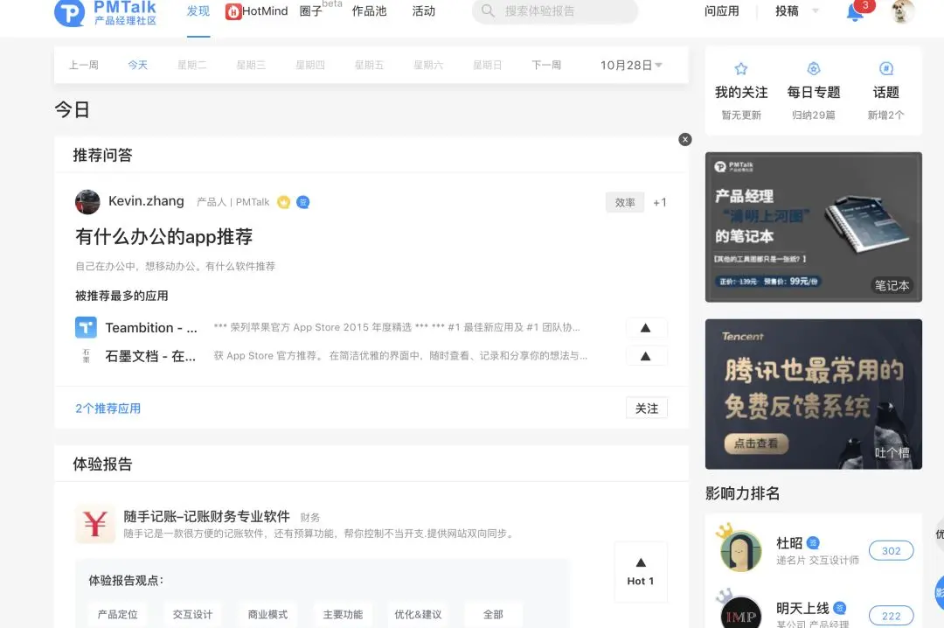This screenshot has width=944, height=628.
Task: Click the star icon above 我的关注
Action: (741, 69)
